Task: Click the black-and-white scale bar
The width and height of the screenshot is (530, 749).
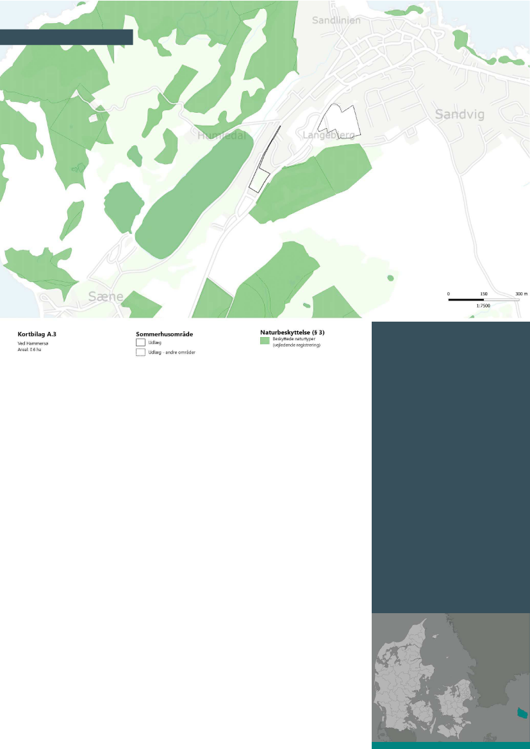Action: pyautogui.click(x=483, y=299)
